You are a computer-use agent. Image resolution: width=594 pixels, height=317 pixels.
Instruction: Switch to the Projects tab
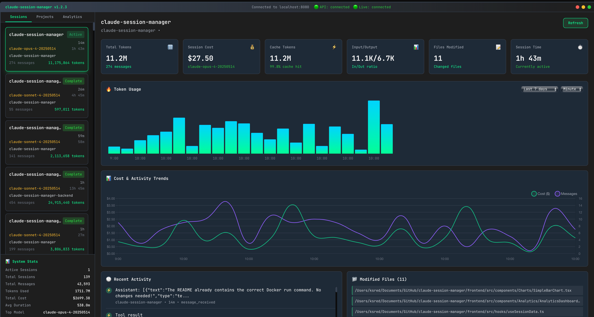click(x=45, y=17)
